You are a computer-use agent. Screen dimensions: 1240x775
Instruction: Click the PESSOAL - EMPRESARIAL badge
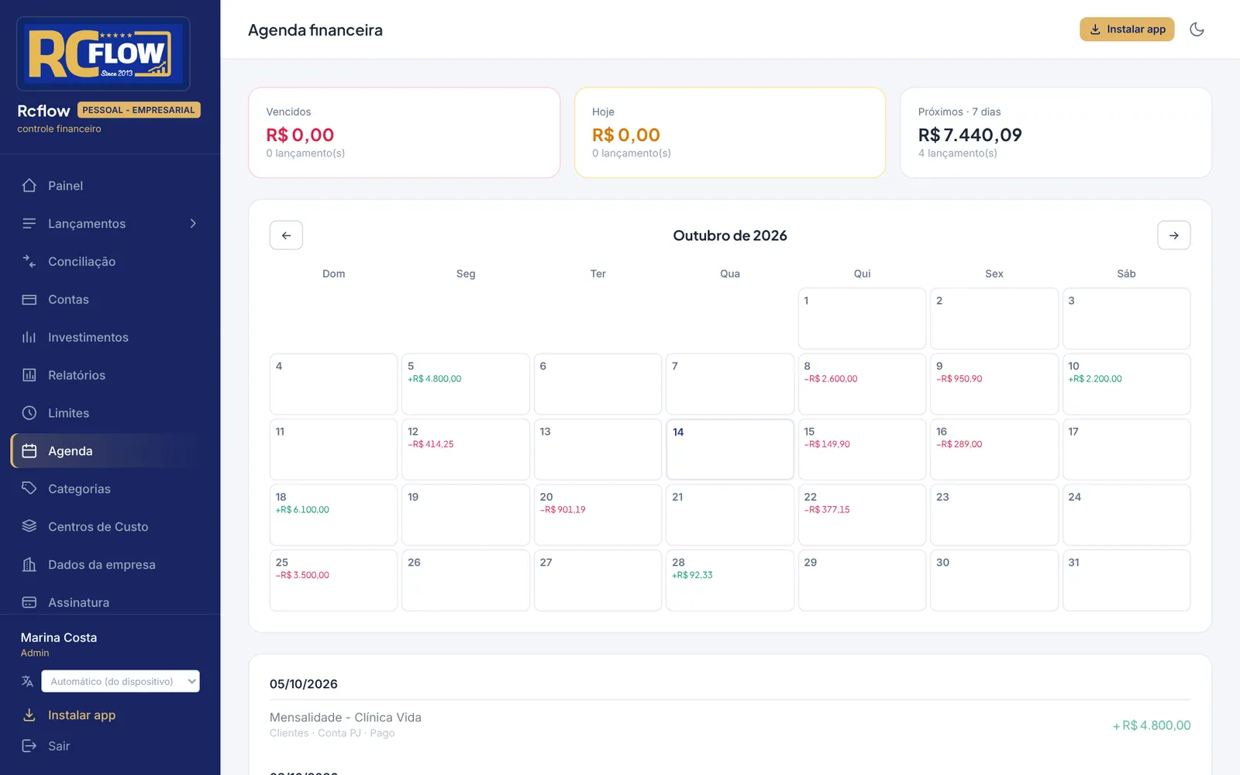tap(139, 110)
